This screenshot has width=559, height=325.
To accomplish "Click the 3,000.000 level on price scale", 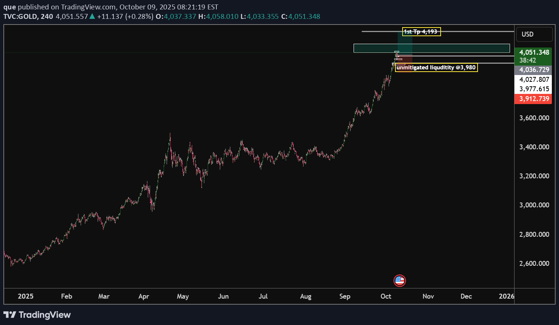I will 534,205.
